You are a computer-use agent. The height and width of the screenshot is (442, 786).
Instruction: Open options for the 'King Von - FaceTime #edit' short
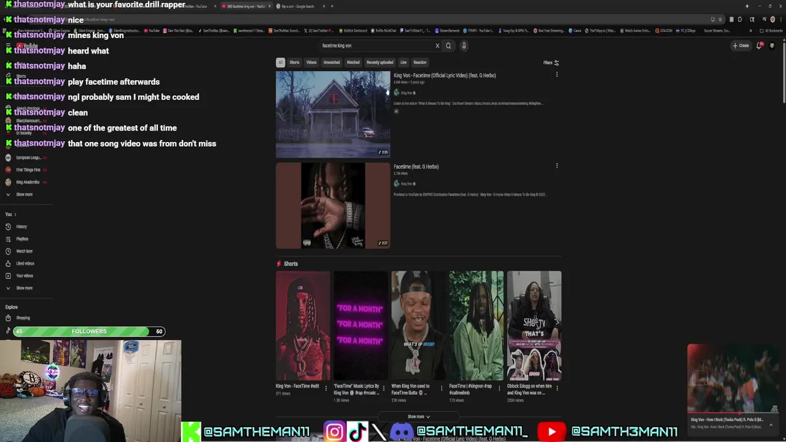pyautogui.click(x=326, y=388)
